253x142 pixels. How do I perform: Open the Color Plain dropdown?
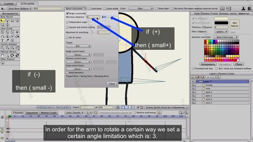pos(141,9)
